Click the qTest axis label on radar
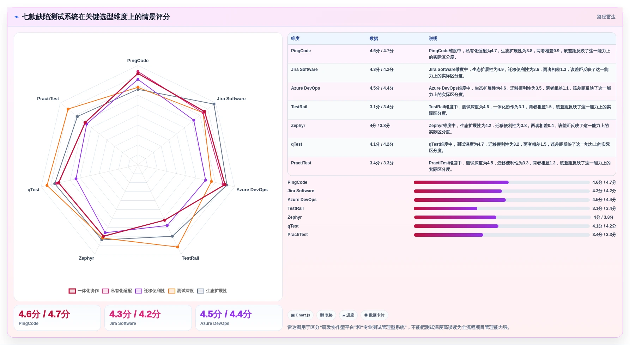Image resolution: width=630 pixels, height=345 pixels. (34, 190)
